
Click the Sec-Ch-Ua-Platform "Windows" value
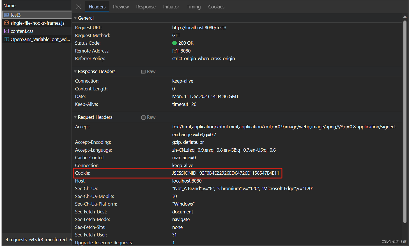[x=183, y=204]
